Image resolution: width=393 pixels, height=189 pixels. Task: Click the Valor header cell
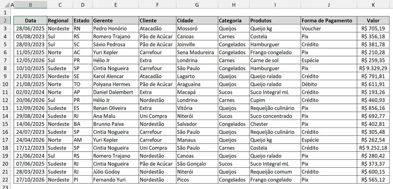(373, 21)
